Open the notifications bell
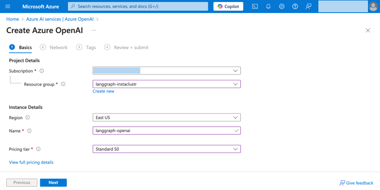 (x=268, y=6)
